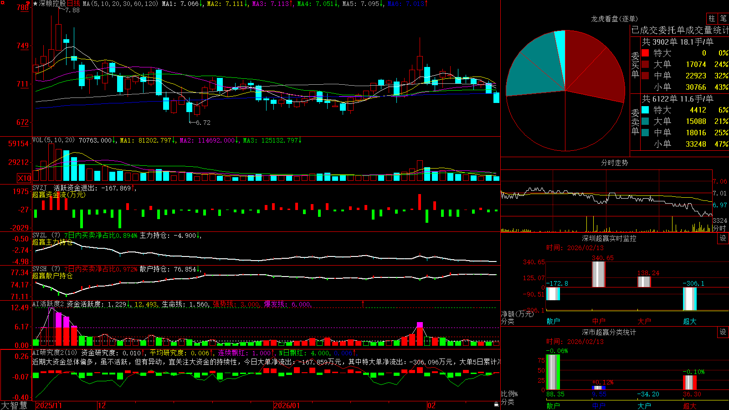Screen dimensions: 729x410
Task: Switch order panel to 柱 bar view
Action: [x=712, y=19]
